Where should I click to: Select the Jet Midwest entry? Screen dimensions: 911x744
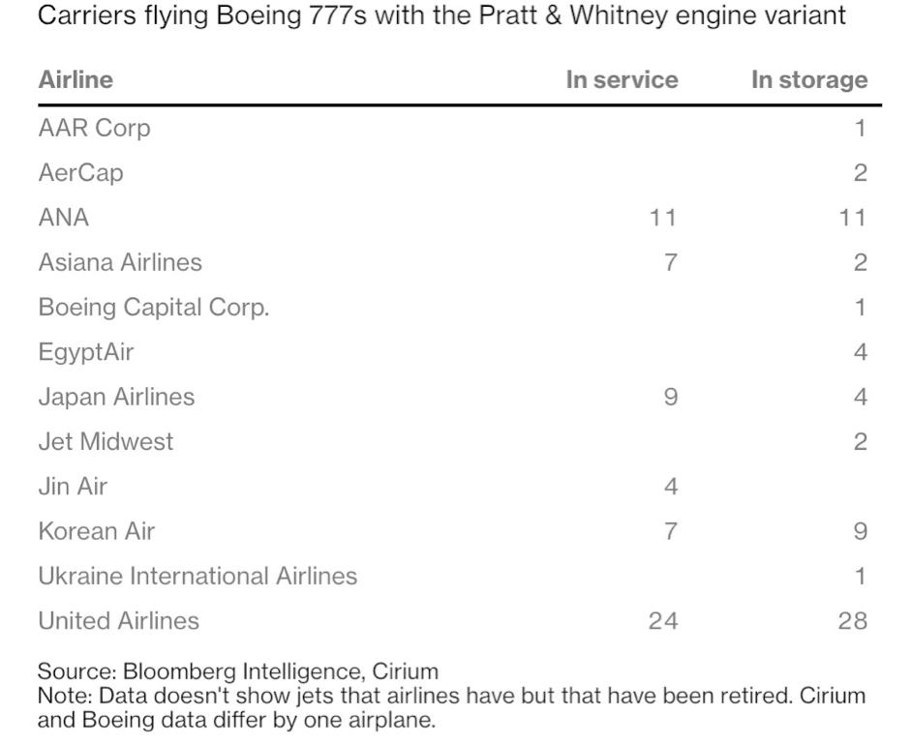coord(106,442)
